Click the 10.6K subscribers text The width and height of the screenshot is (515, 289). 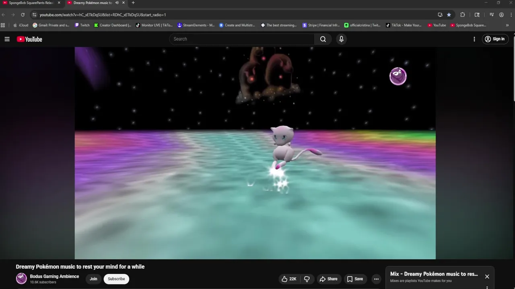[43, 282]
